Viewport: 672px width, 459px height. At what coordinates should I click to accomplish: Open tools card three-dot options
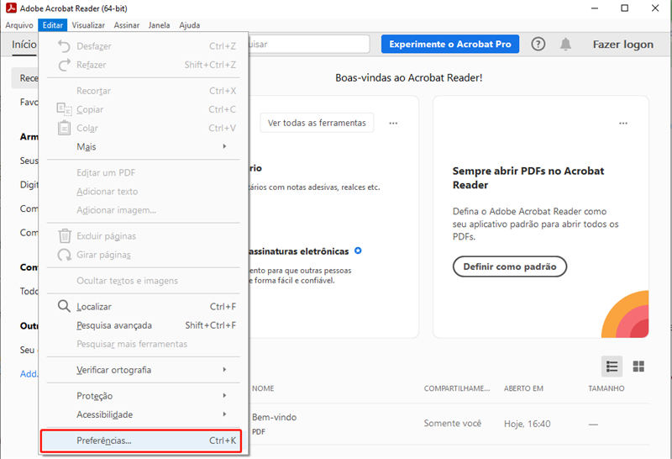tap(393, 123)
